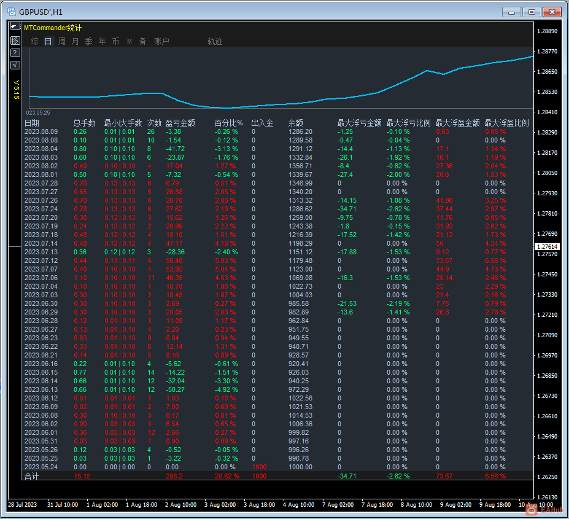Click the 最大浮亏金额 column header
The height and width of the screenshot is (519, 569).
359,123
